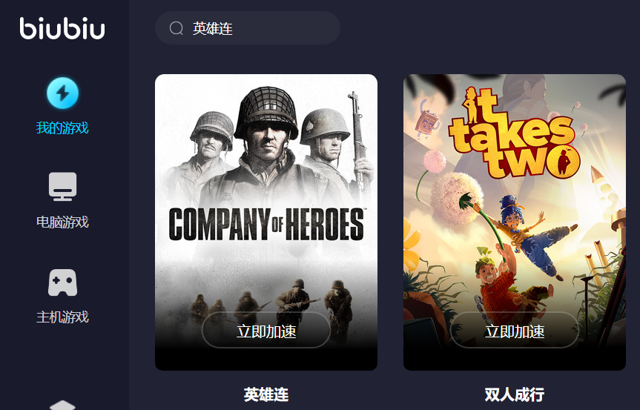Open the Company of Heroes cover art
640x410 pixels.
[266, 222]
